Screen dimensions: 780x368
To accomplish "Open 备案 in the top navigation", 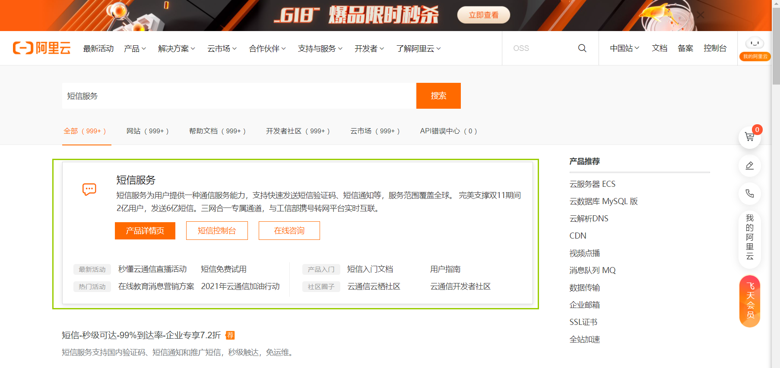I will [685, 48].
